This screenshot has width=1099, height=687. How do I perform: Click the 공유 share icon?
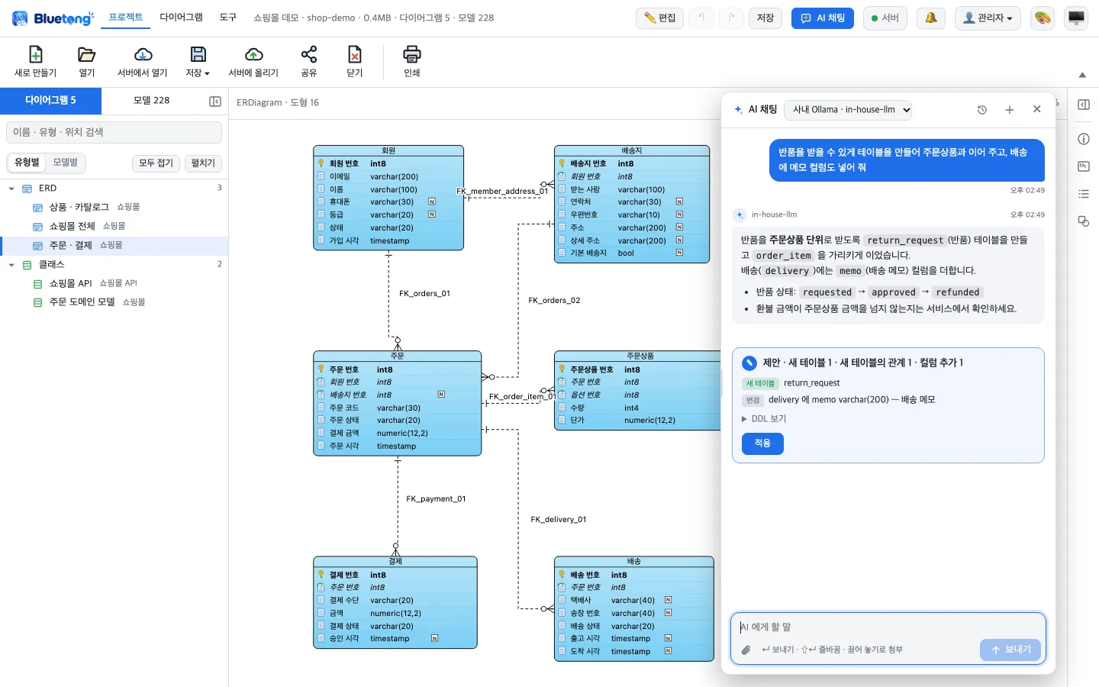tap(309, 54)
